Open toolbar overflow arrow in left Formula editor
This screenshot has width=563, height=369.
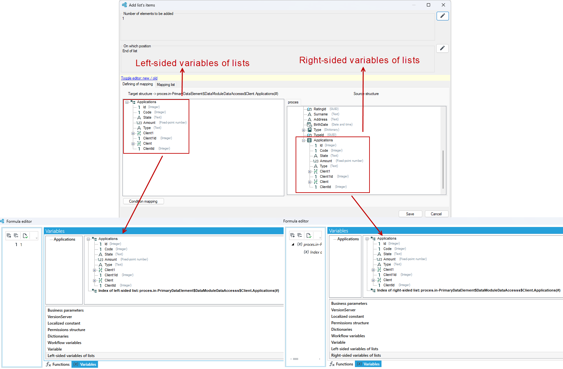click(x=37, y=238)
